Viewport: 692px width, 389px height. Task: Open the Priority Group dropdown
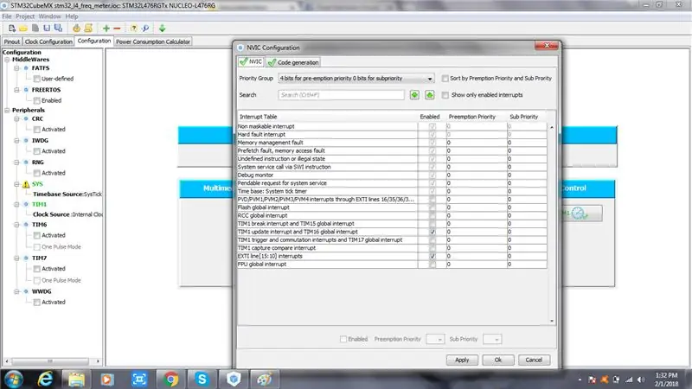pyautogui.click(x=356, y=79)
